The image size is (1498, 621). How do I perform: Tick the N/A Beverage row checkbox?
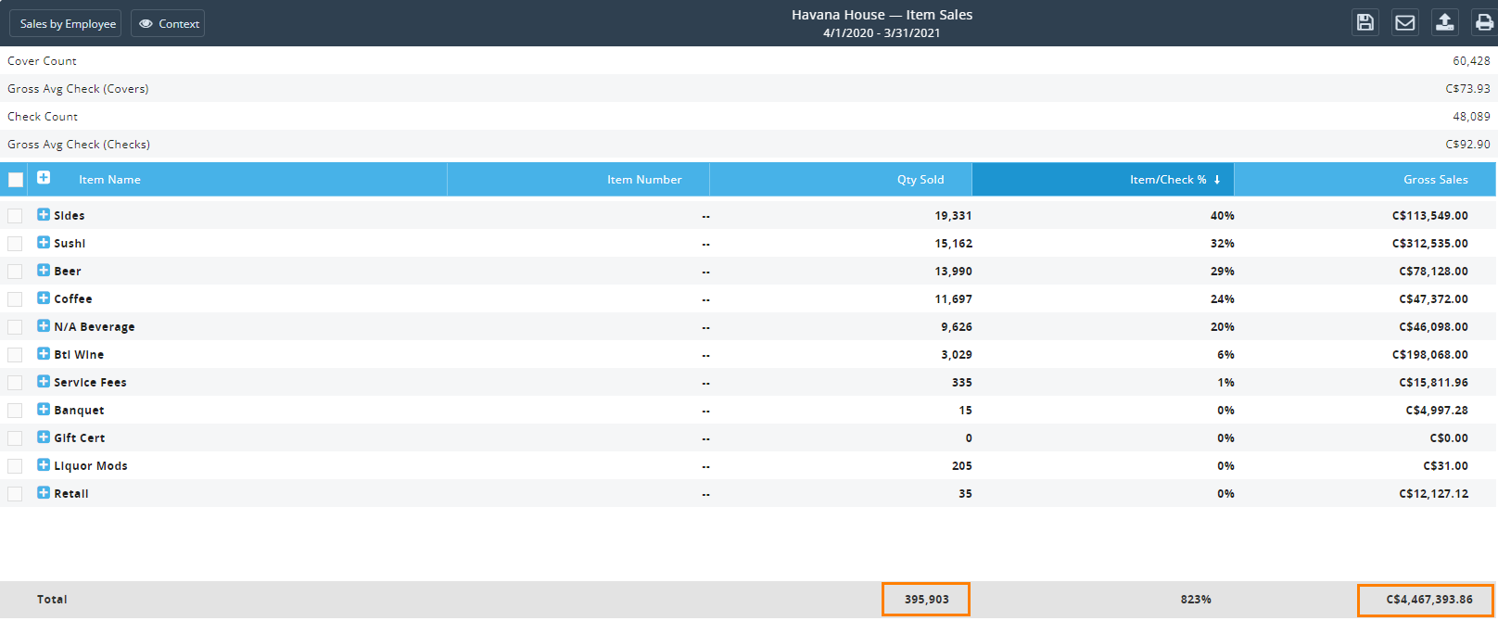[15, 327]
